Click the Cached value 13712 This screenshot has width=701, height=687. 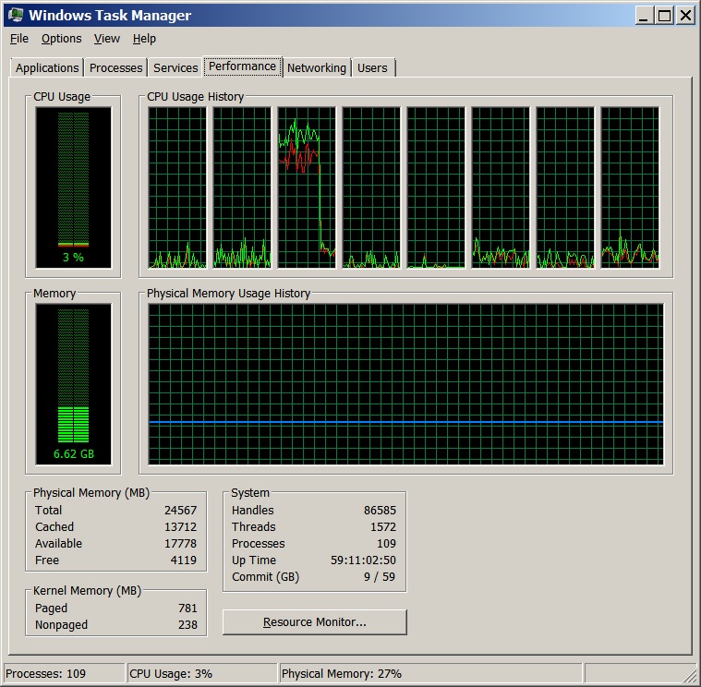[181, 526]
